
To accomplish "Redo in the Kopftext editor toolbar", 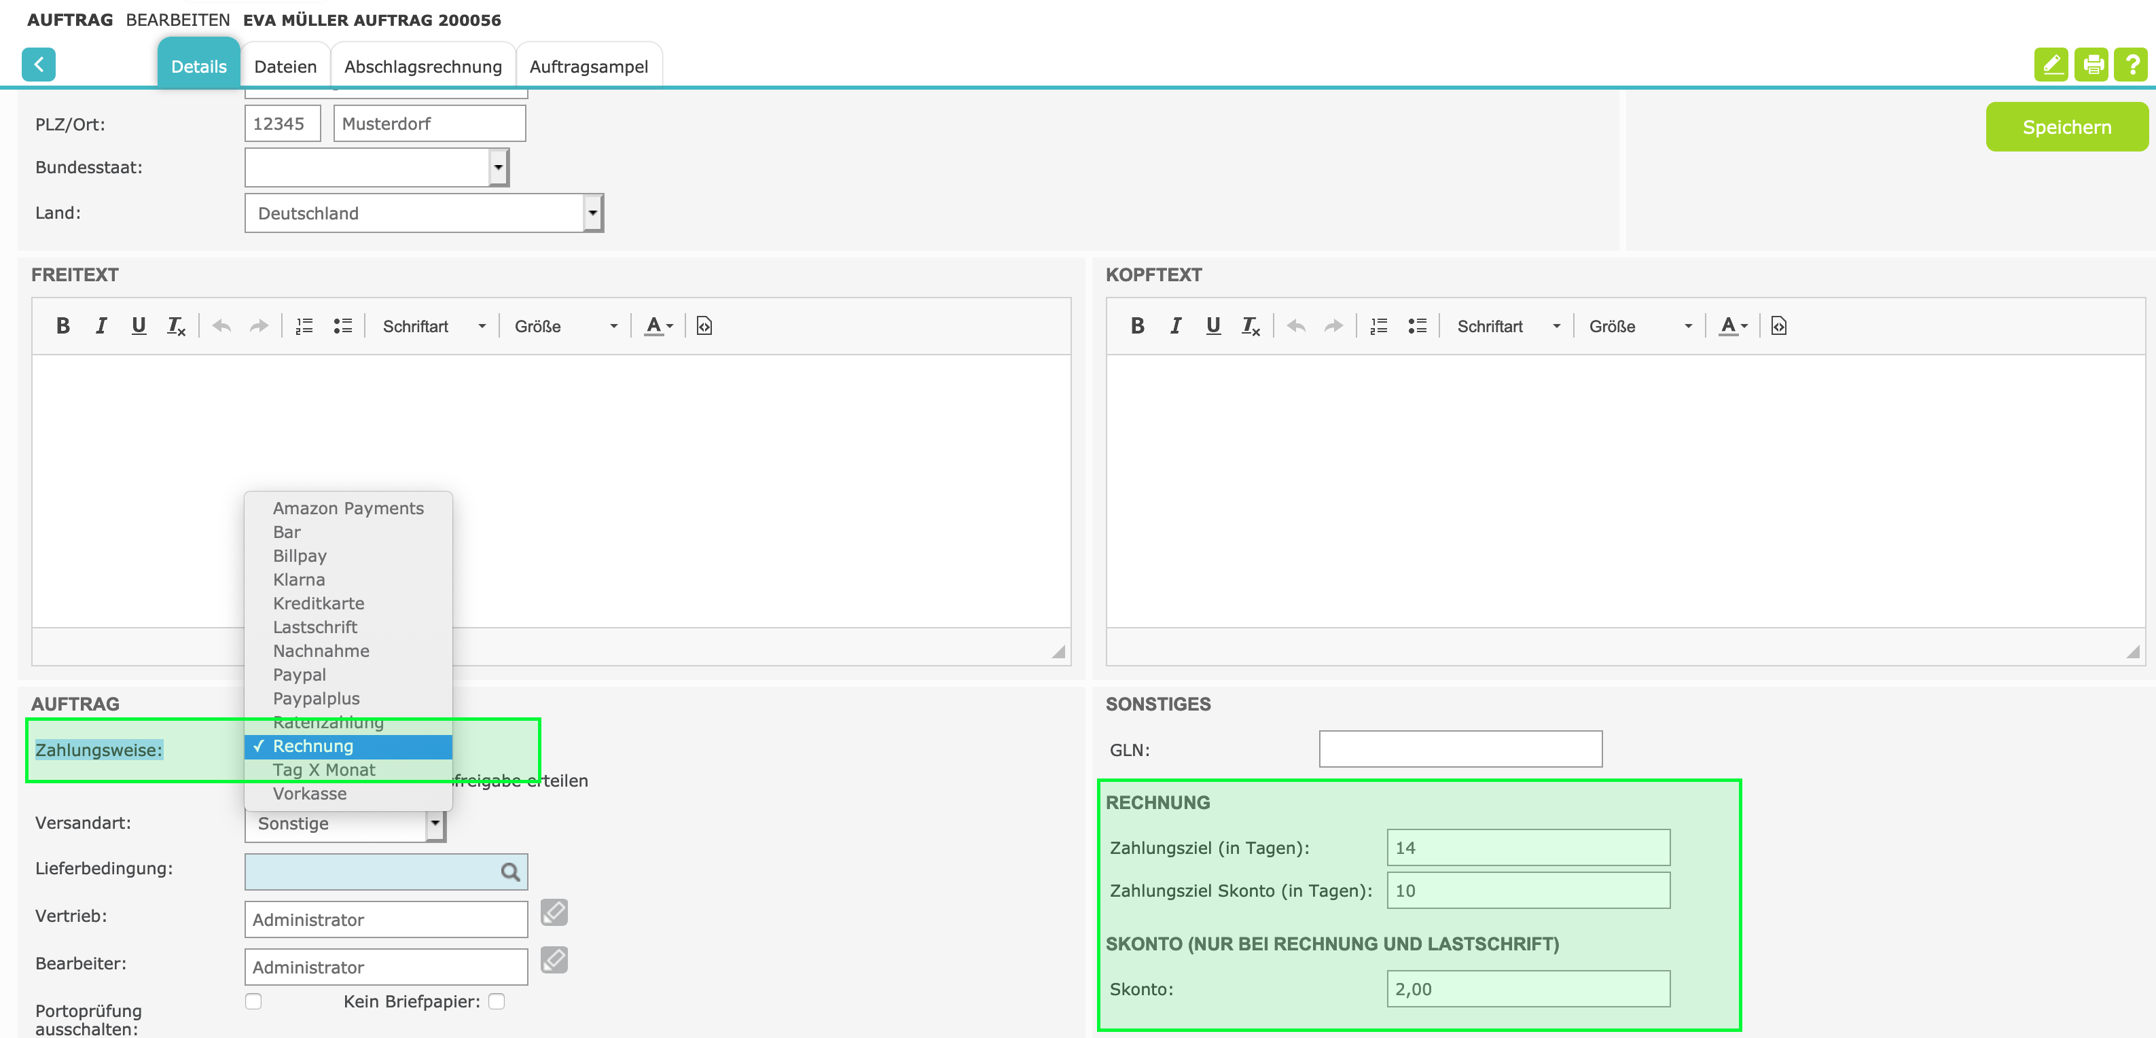I will pyautogui.click(x=1333, y=325).
